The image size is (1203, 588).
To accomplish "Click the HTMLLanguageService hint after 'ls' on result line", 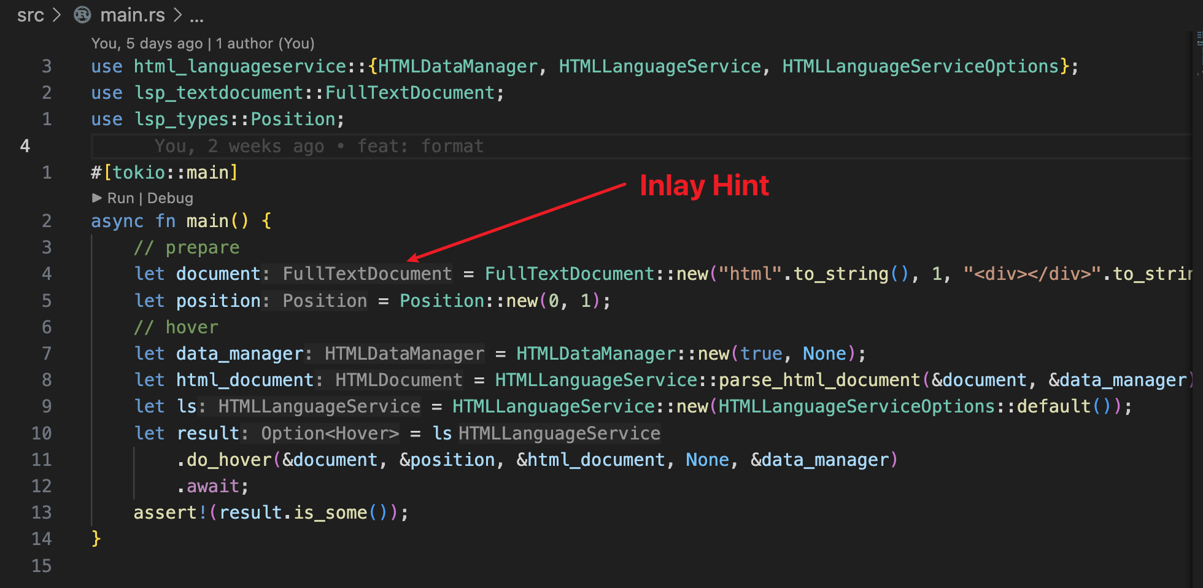I will point(559,433).
